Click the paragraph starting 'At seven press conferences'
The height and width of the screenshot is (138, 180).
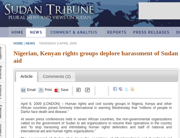[96, 125]
